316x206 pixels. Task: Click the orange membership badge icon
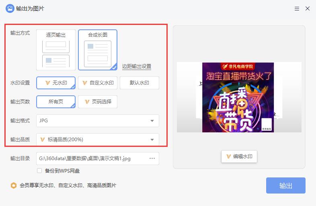coord(14,185)
